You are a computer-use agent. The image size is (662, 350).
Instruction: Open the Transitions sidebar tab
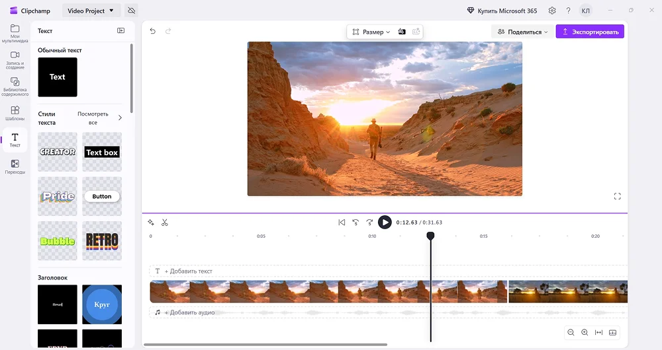tap(15, 166)
